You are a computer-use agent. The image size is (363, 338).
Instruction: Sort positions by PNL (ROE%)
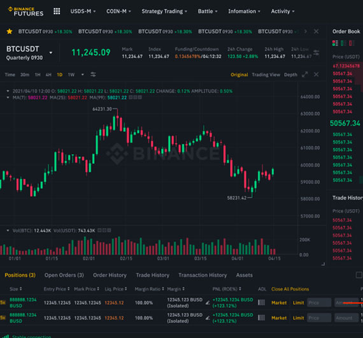click(x=227, y=289)
